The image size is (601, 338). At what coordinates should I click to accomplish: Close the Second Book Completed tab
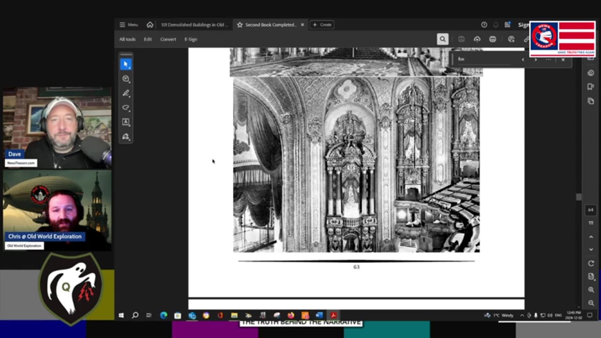(x=302, y=25)
